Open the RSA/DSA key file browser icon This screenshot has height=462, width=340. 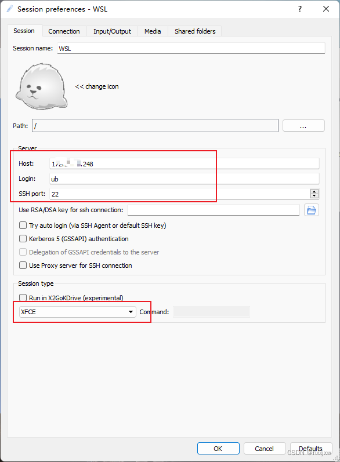[x=312, y=210]
